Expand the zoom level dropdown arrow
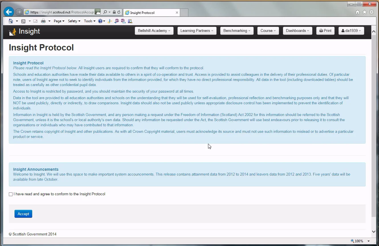Image resolution: width=379 pixels, height=246 pixels. pos(368,241)
